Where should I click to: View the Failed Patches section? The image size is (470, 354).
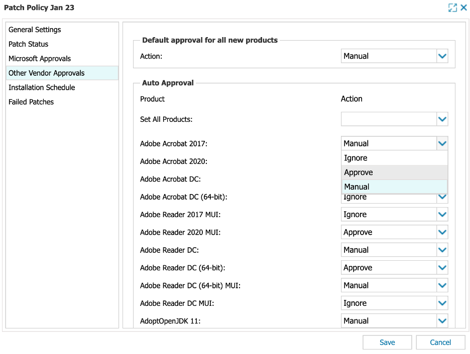tap(31, 102)
